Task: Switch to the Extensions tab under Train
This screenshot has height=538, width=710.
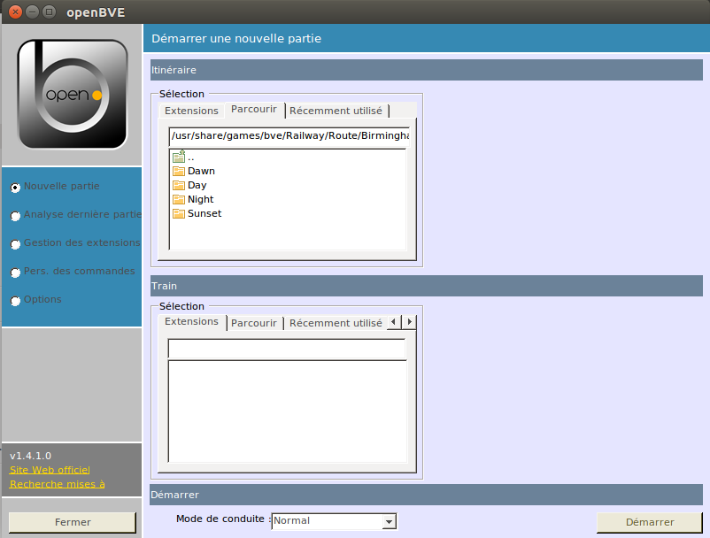Action: tap(191, 322)
